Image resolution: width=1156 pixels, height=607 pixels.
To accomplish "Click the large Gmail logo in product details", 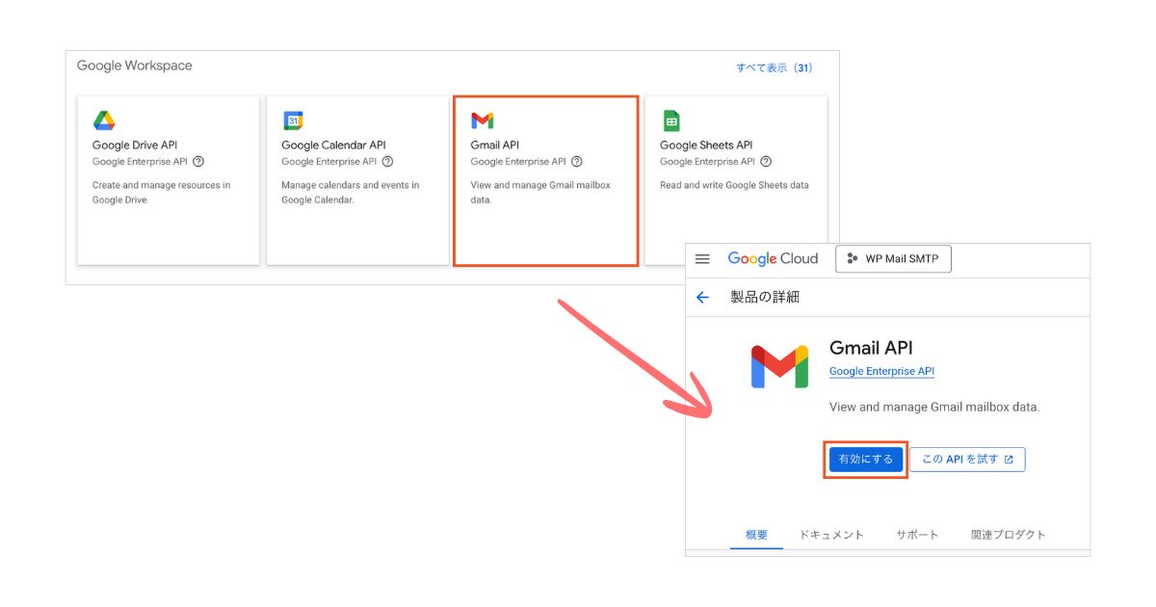I will coord(779,366).
